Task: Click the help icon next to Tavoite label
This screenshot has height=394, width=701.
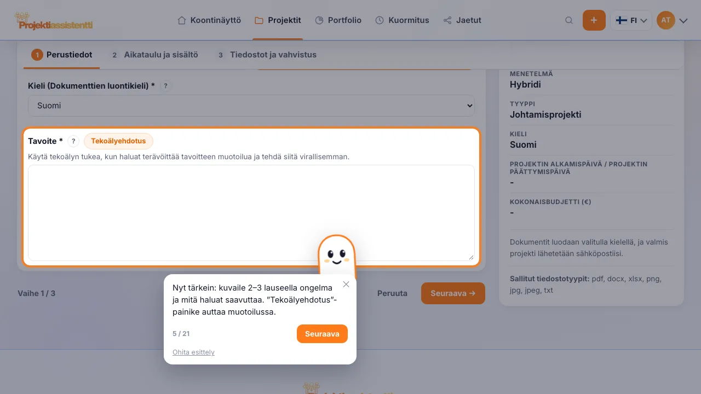Action: point(73,141)
